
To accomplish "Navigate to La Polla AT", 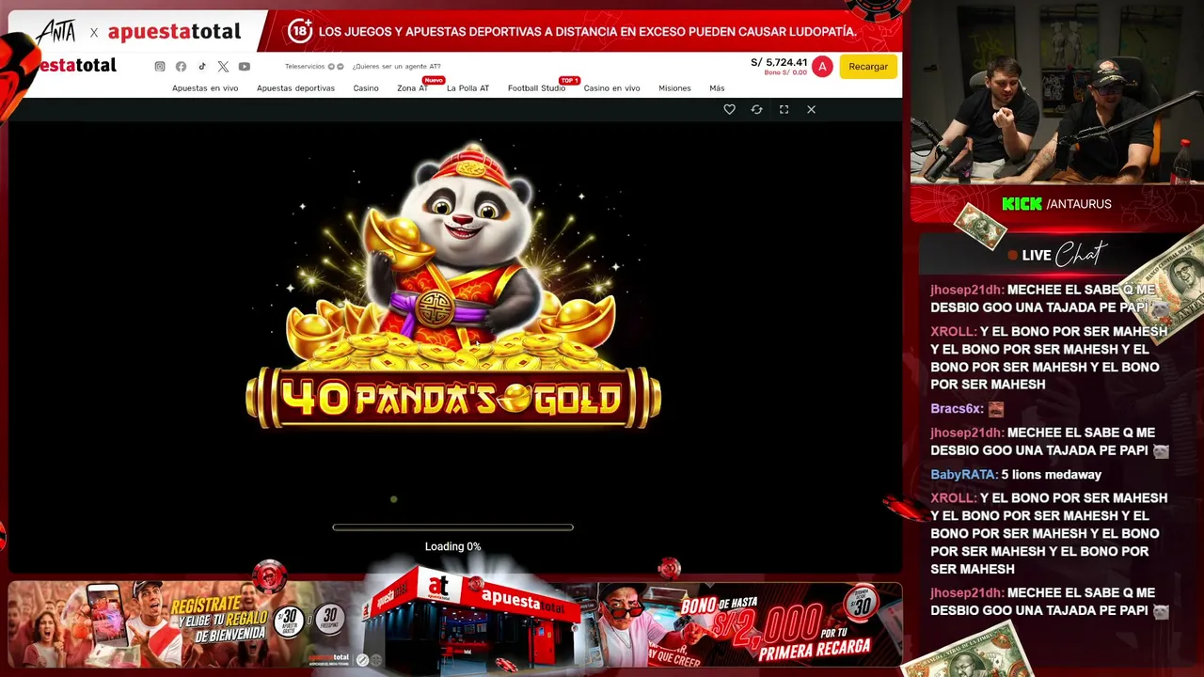I will [467, 88].
